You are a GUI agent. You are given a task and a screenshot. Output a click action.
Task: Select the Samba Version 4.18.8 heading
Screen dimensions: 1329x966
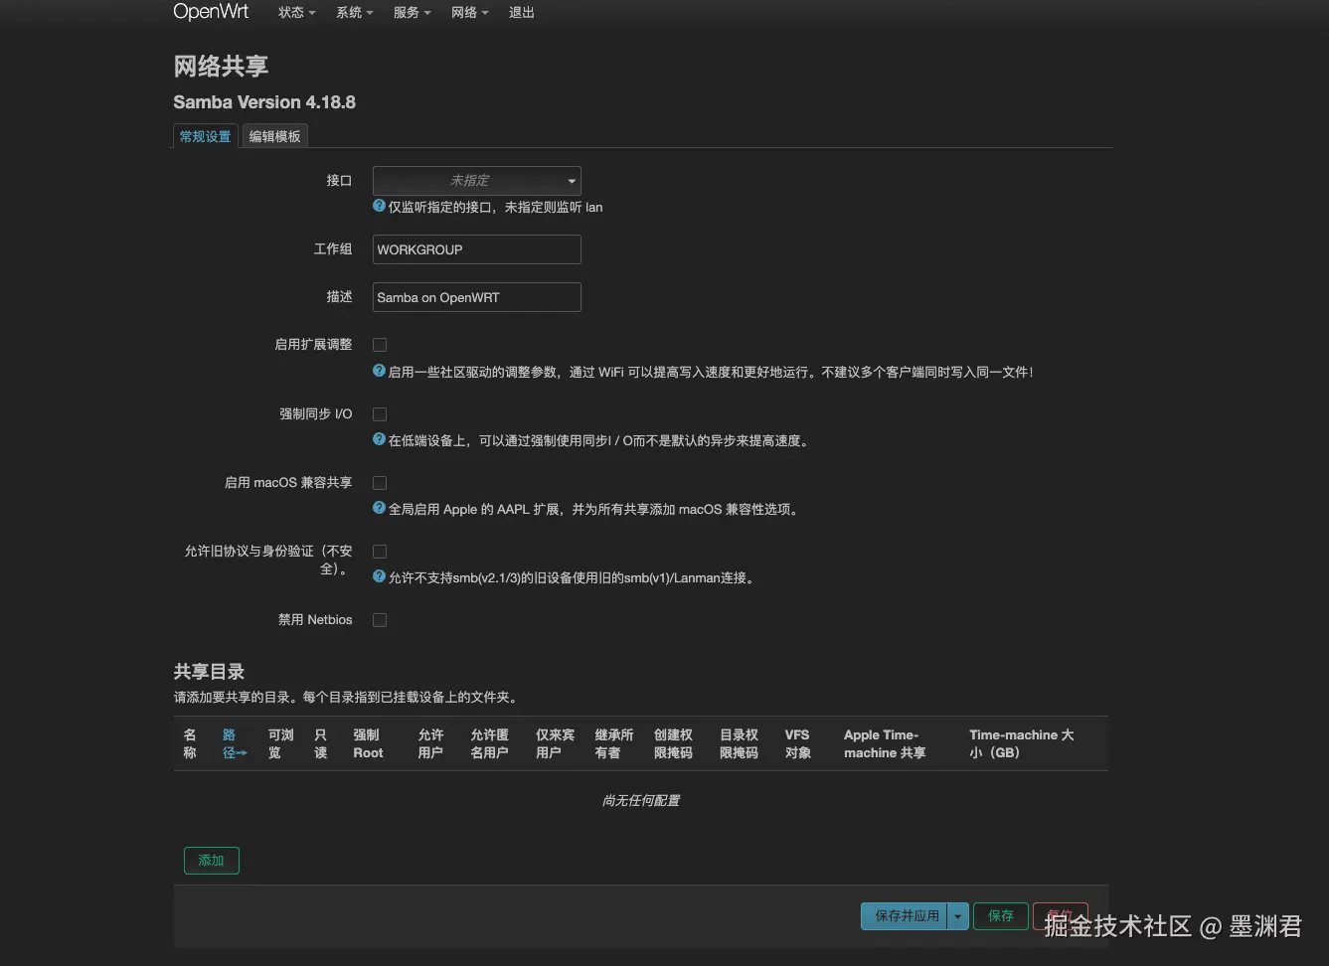264,102
